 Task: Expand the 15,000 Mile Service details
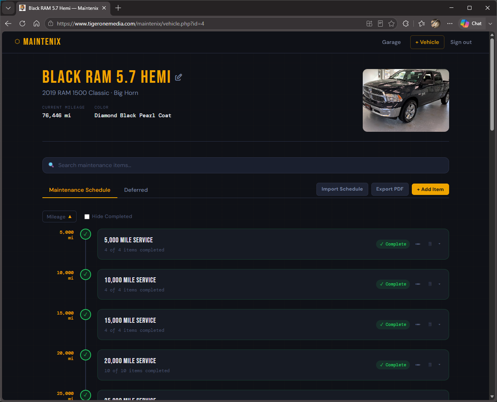click(439, 324)
